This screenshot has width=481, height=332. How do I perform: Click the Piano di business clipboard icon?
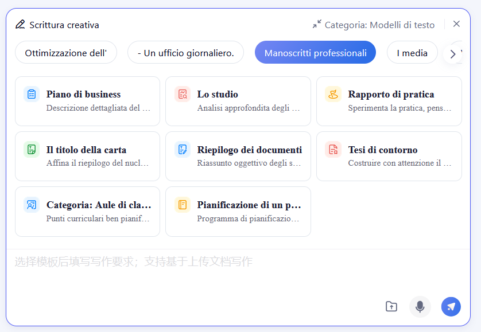coord(32,95)
